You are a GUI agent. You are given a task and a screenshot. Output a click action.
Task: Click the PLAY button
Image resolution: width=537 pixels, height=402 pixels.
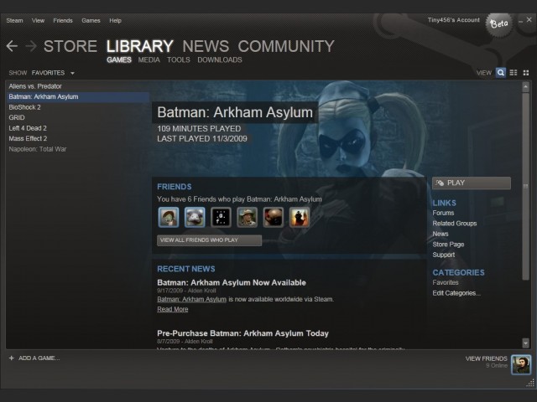[472, 183]
